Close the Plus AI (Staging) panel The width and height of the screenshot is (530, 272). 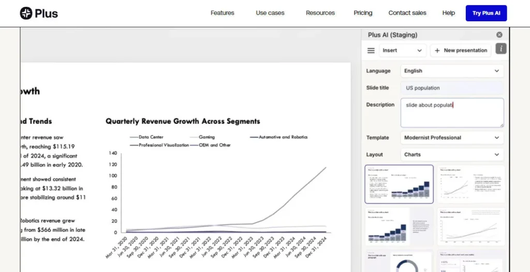[x=499, y=35]
